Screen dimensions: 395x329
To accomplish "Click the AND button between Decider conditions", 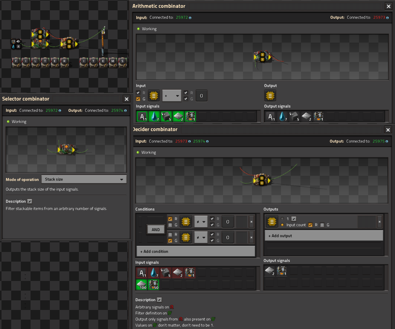I will pyautogui.click(x=156, y=230).
